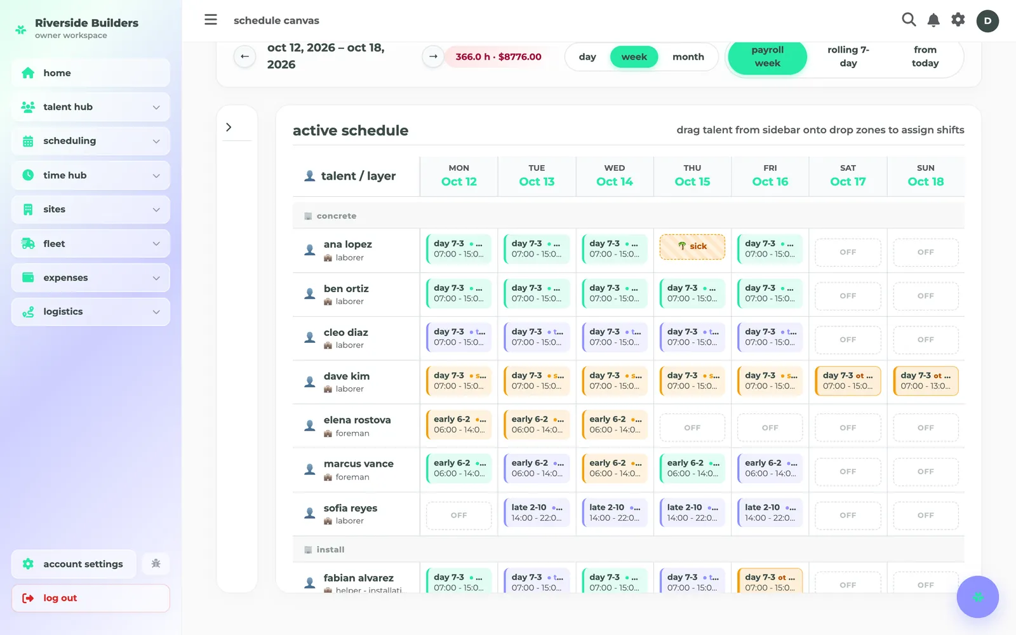Expand the collapsed talent sidebar chevron
Viewport: 1016px width, 635px height.
click(229, 127)
